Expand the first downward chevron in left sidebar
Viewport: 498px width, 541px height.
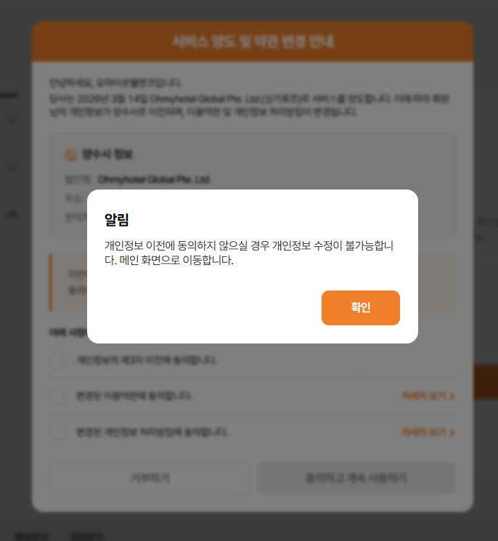(12, 120)
